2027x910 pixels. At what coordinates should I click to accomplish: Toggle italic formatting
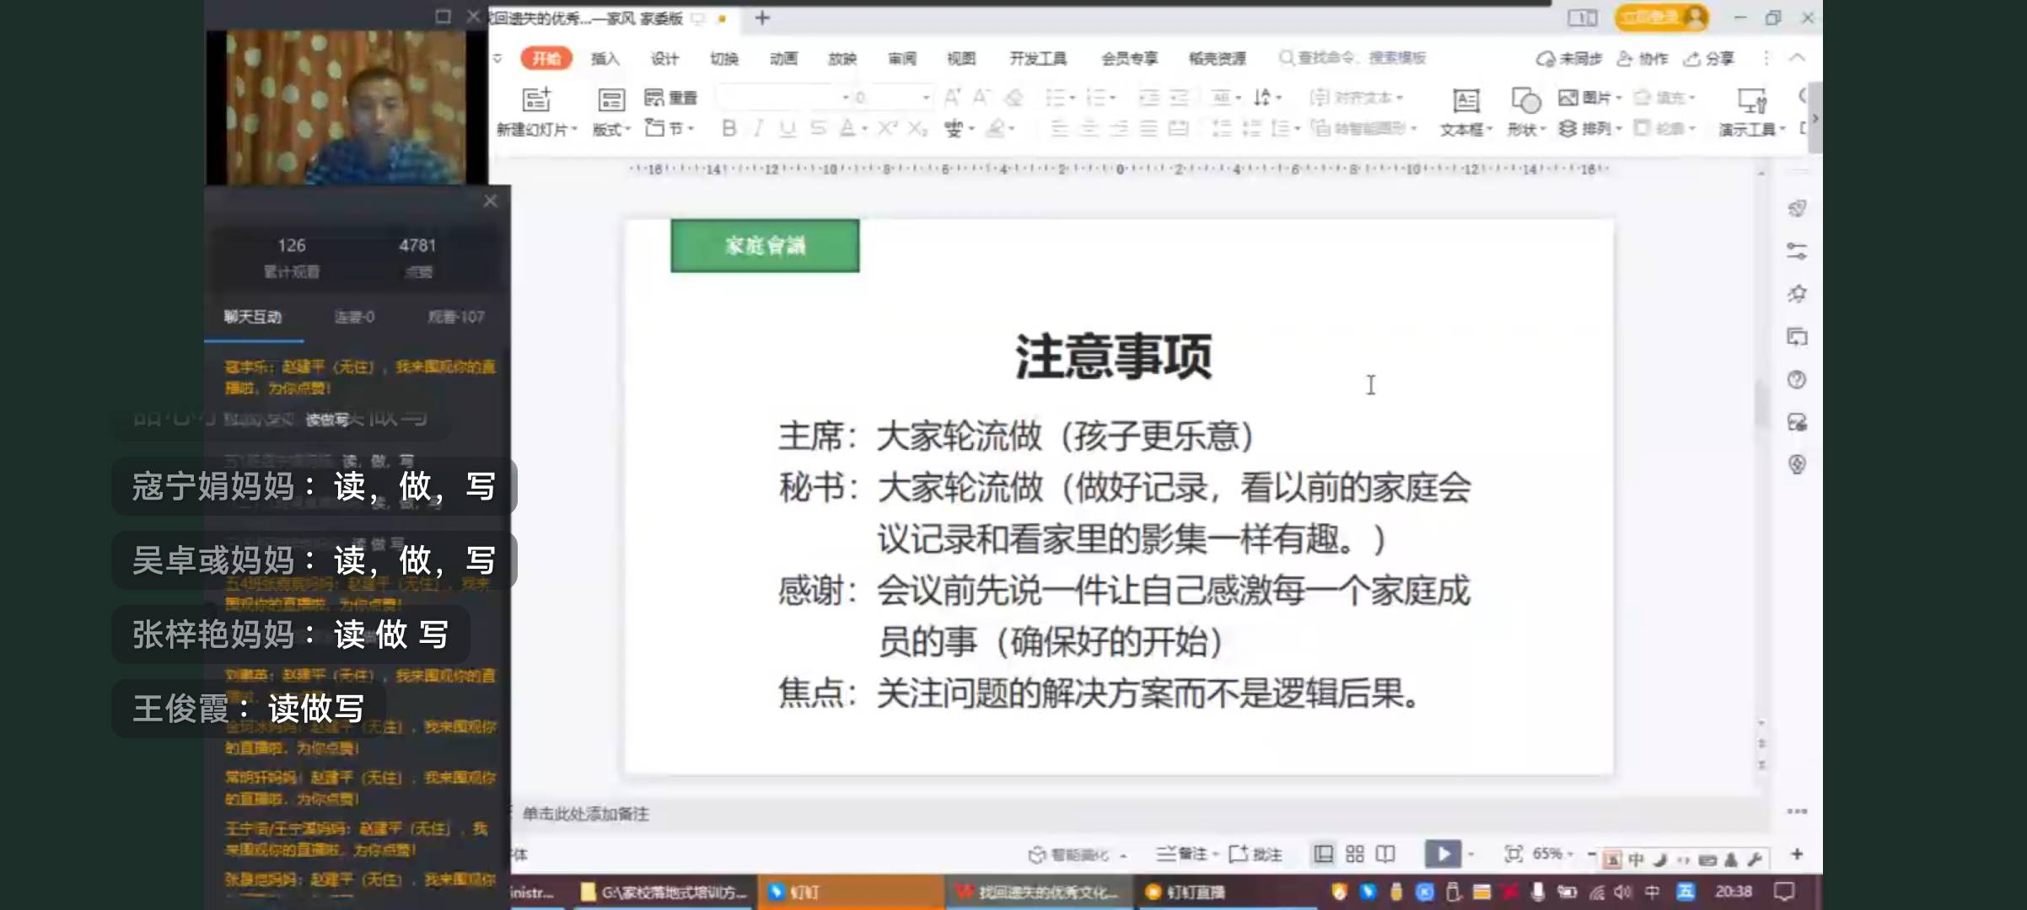pyautogui.click(x=756, y=129)
